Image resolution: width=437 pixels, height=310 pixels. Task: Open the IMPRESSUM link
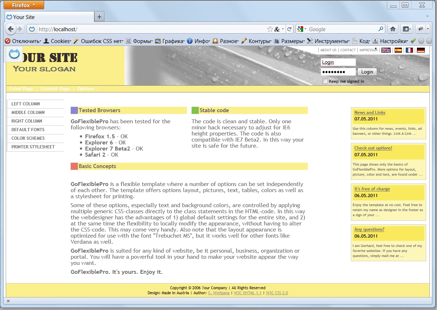[368, 50]
